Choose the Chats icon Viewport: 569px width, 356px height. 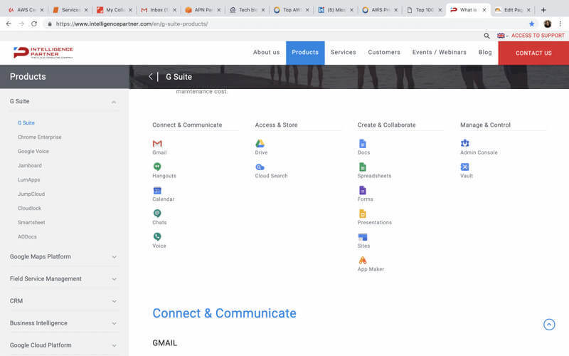coord(157,213)
